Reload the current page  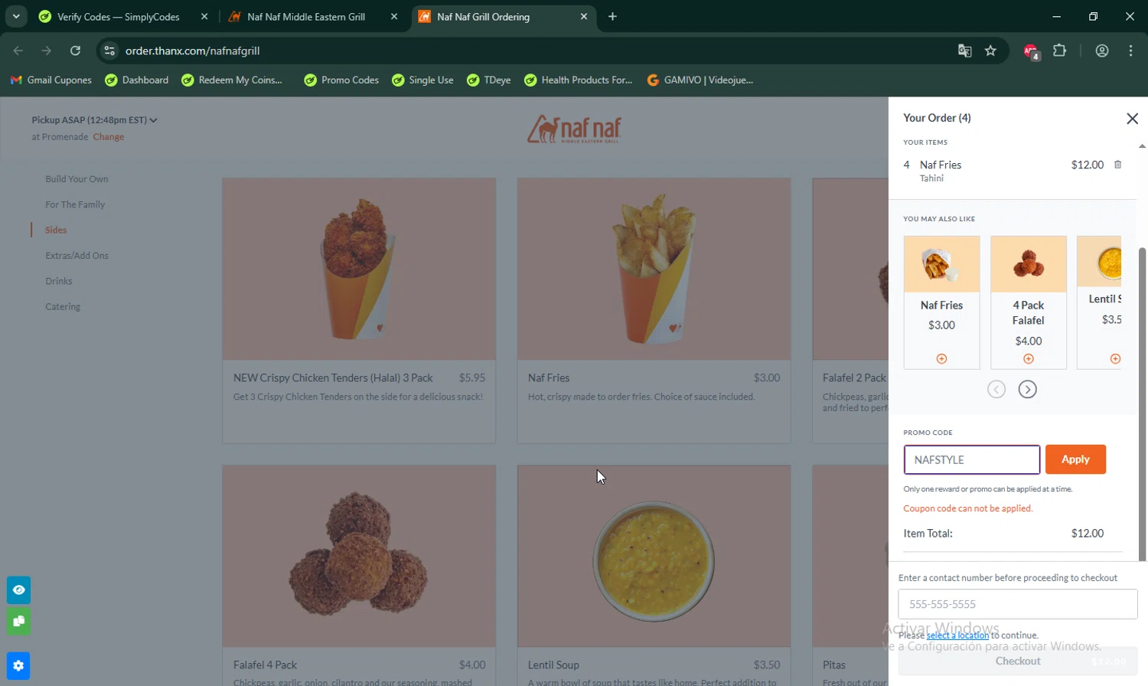(75, 51)
